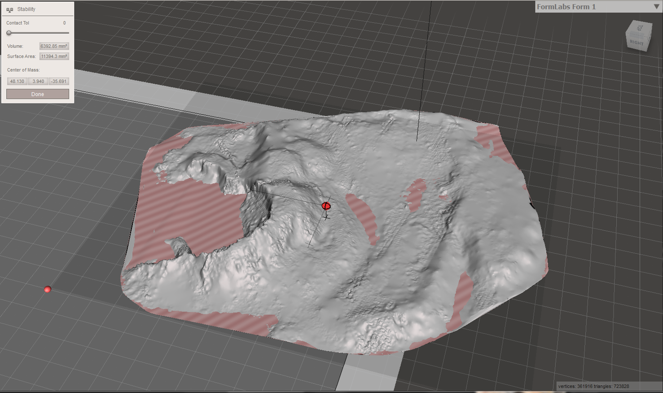Click the printer dropdown arrow
Viewport: 663px width, 393px height.
pyautogui.click(x=656, y=7)
